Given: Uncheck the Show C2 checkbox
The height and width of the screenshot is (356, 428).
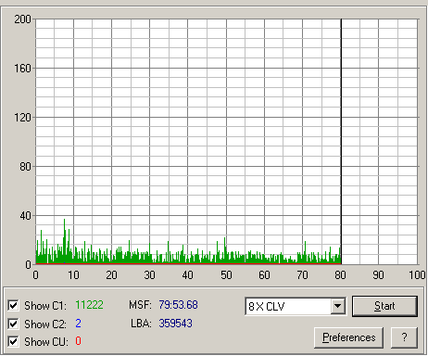Looking at the screenshot, I should click(13, 324).
